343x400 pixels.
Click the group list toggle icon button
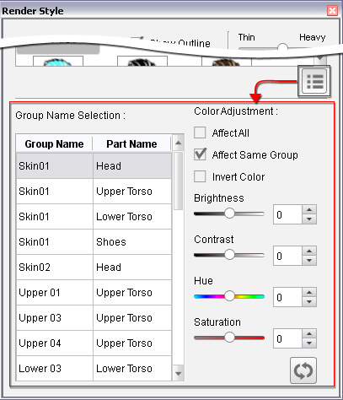point(314,81)
